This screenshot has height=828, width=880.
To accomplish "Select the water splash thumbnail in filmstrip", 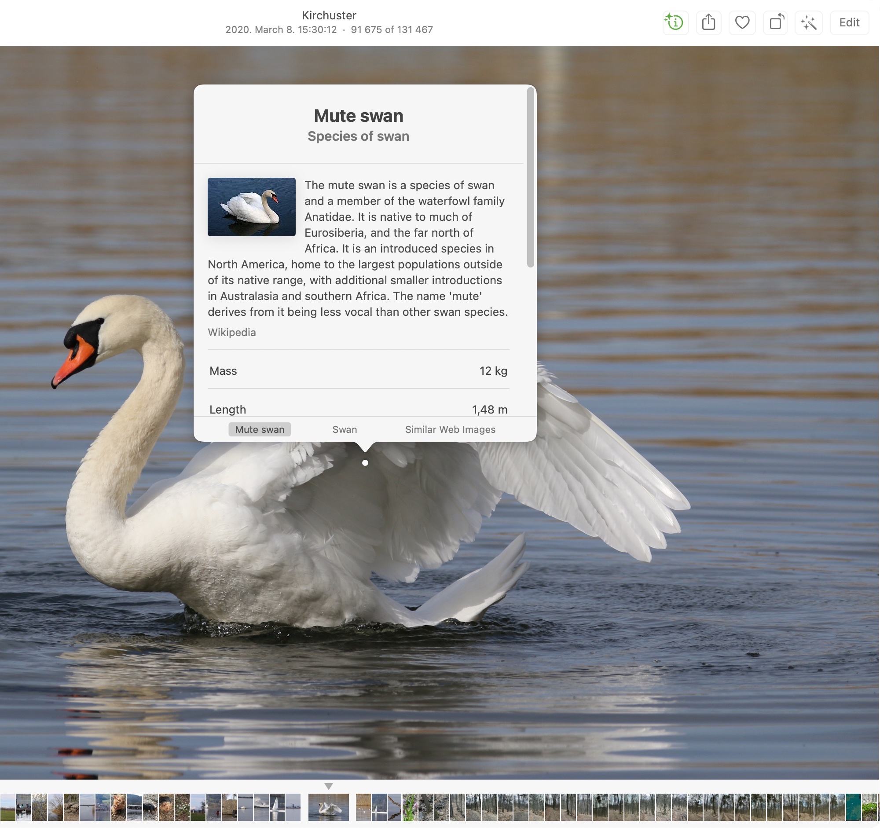I will (x=261, y=808).
